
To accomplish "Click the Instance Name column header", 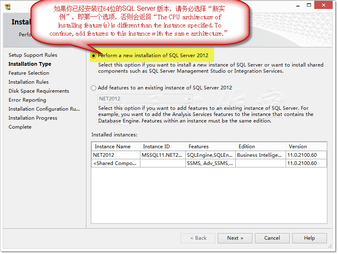I will pos(116,147).
